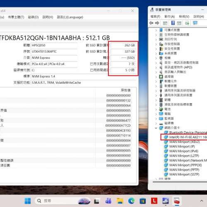Open 檔案(F) menu in Device Manager
Viewport: 207px width, 207px height.
click(155, 17)
